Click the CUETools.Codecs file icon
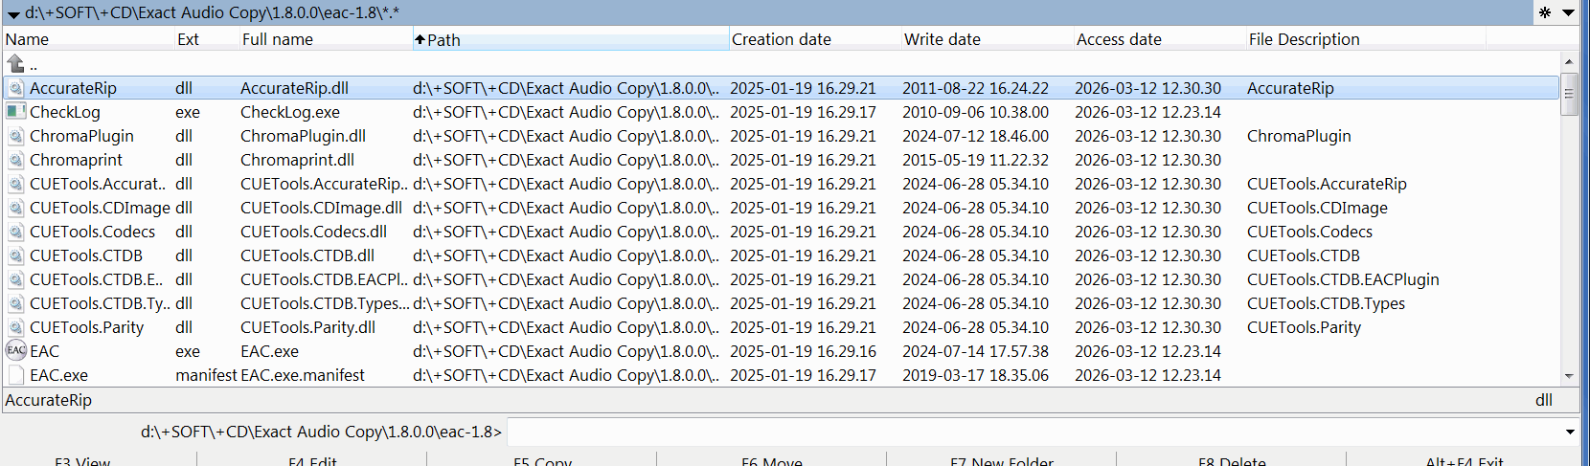This screenshot has height=466, width=1590. pyautogui.click(x=15, y=232)
